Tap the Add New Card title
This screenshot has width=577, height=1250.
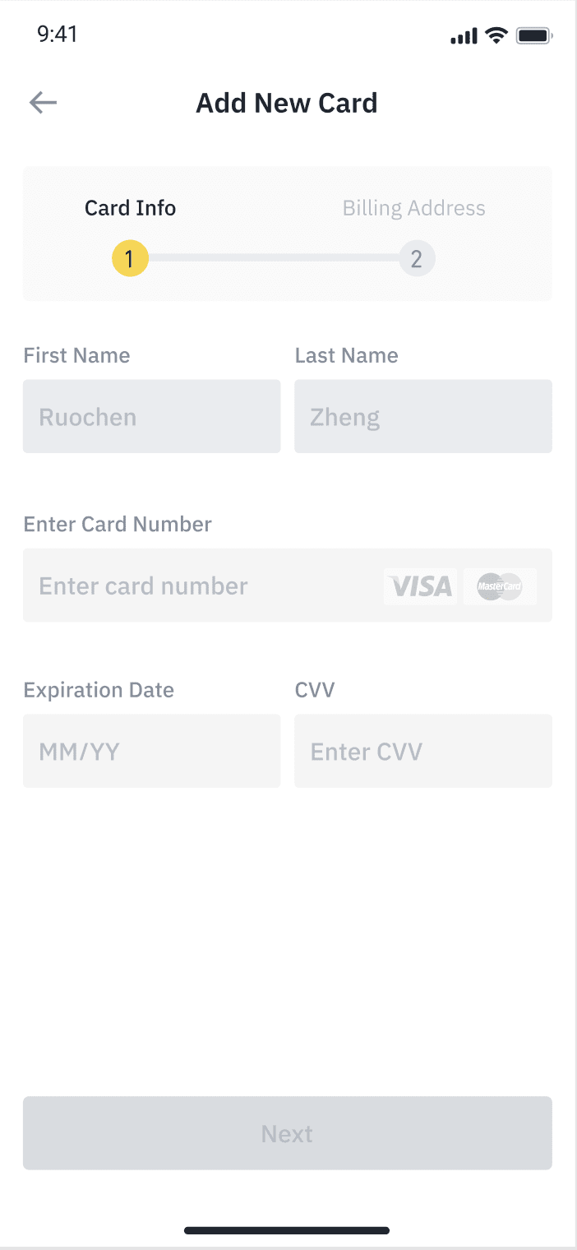286,103
